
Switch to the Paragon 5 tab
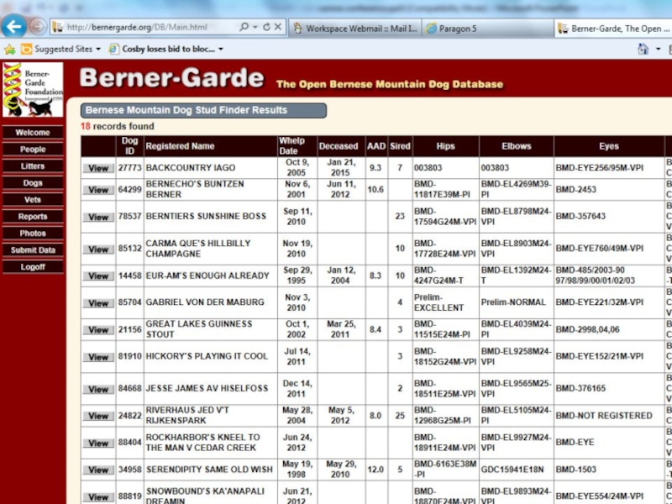[487, 29]
